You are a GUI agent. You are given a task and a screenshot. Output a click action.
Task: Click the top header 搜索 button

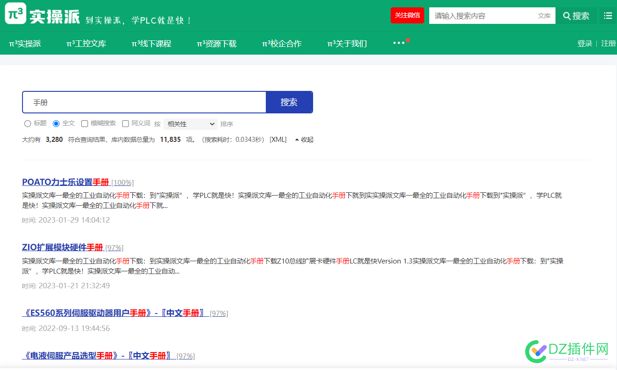[x=576, y=16]
